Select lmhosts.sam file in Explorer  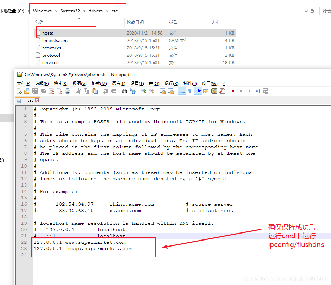click(x=135, y=40)
